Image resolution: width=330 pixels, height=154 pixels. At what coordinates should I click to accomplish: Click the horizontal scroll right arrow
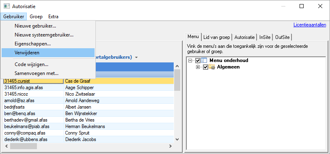coord(170,146)
